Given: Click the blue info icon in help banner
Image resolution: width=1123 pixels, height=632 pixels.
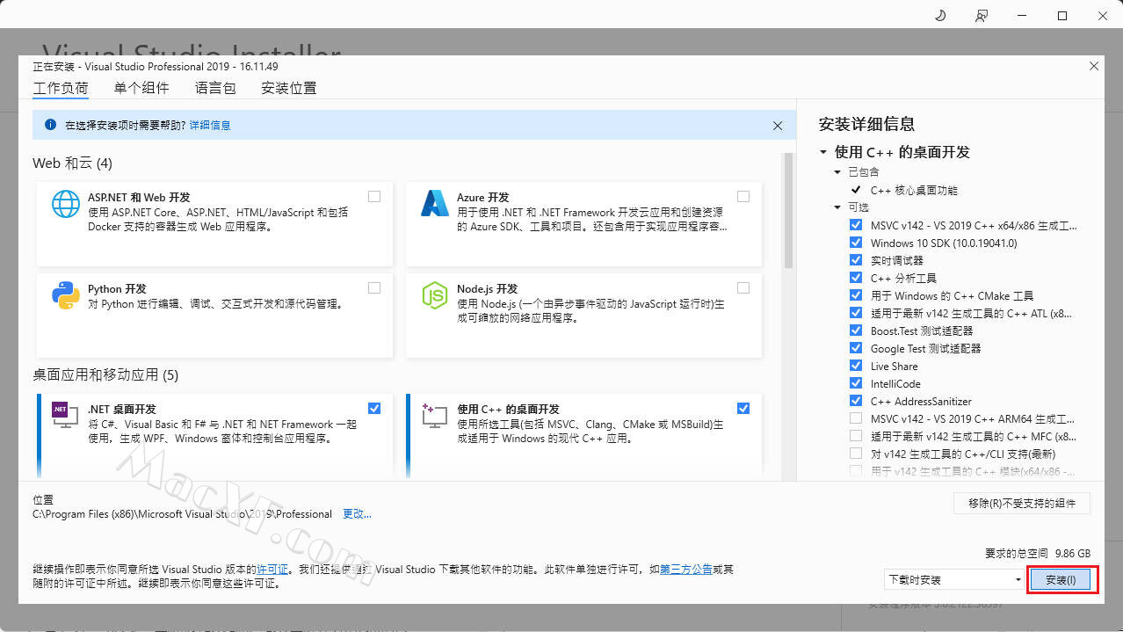Looking at the screenshot, I should pyautogui.click(x=50, y=125).
